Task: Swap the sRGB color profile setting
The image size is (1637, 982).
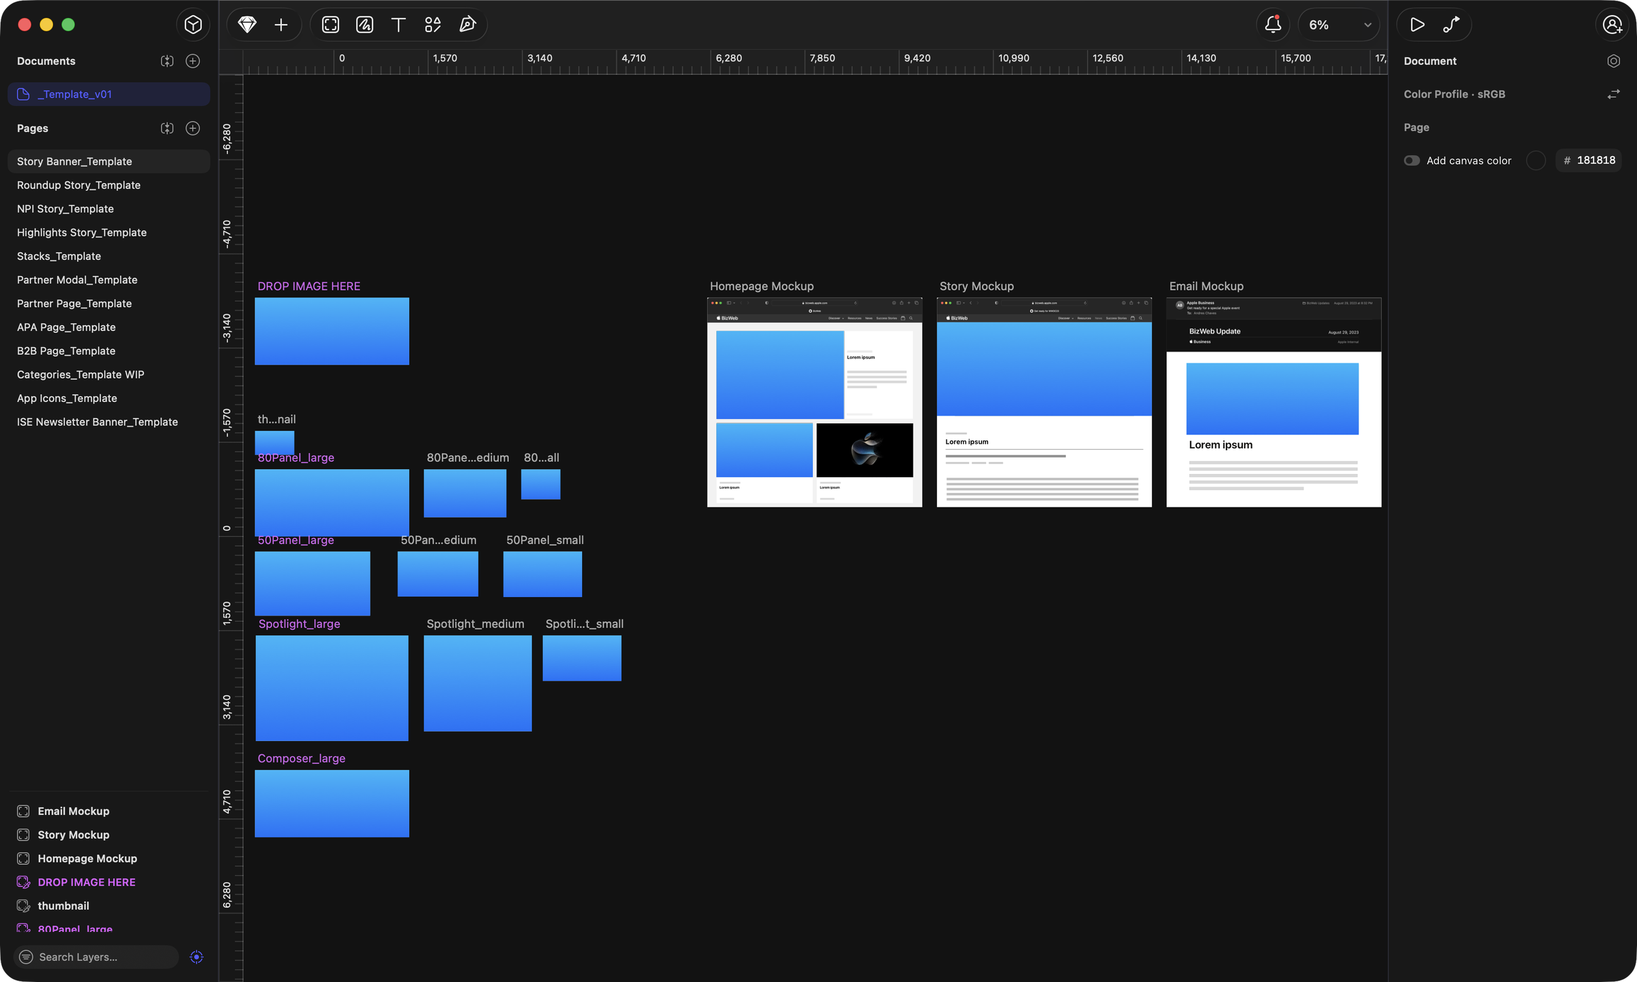Action: (x=1613, y=94)
